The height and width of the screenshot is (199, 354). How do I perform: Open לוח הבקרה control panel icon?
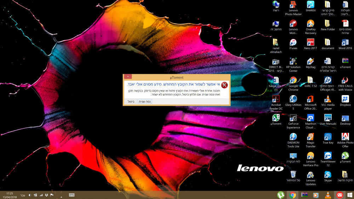click(293, 158)
